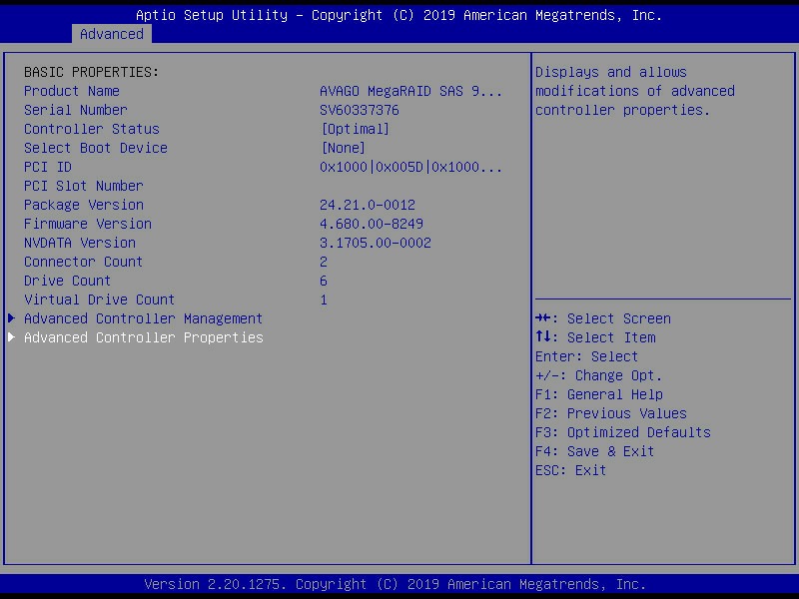799x599 pixels.
Task: Select Firmware Version label
Action: [88, 224]
